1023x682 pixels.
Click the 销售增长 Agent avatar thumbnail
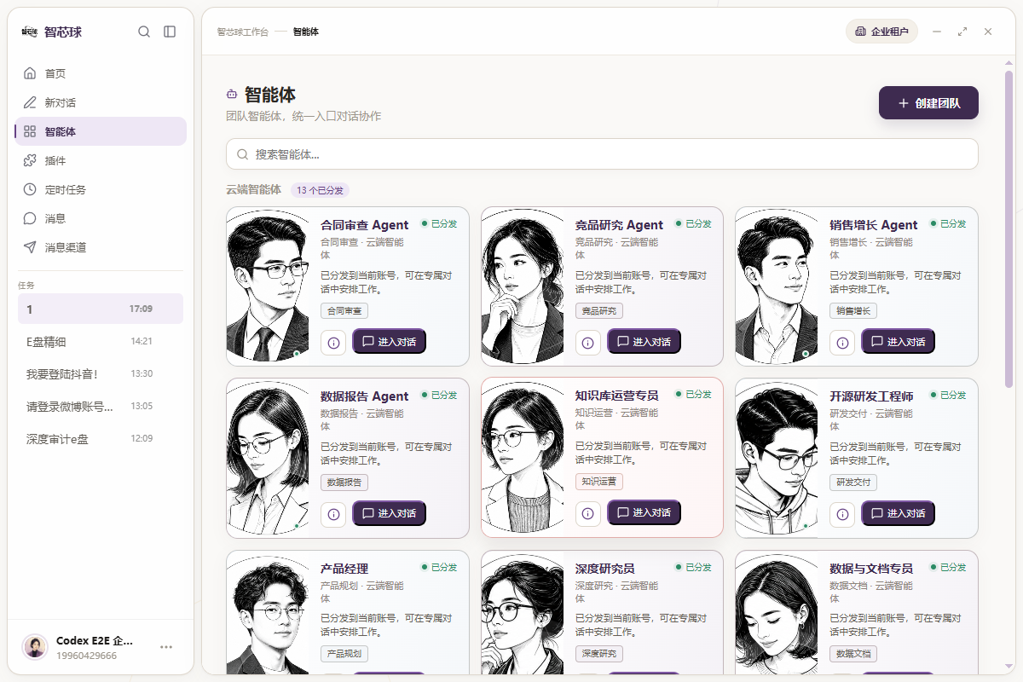pos(777,286)
